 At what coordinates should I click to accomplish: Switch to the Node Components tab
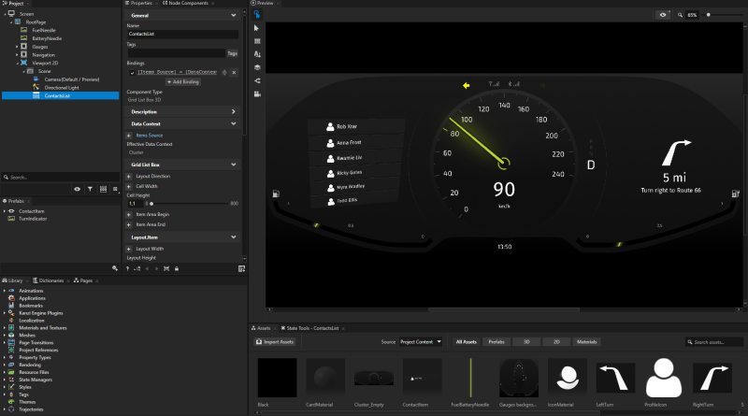pyautogui.click(x=186, y=4)
